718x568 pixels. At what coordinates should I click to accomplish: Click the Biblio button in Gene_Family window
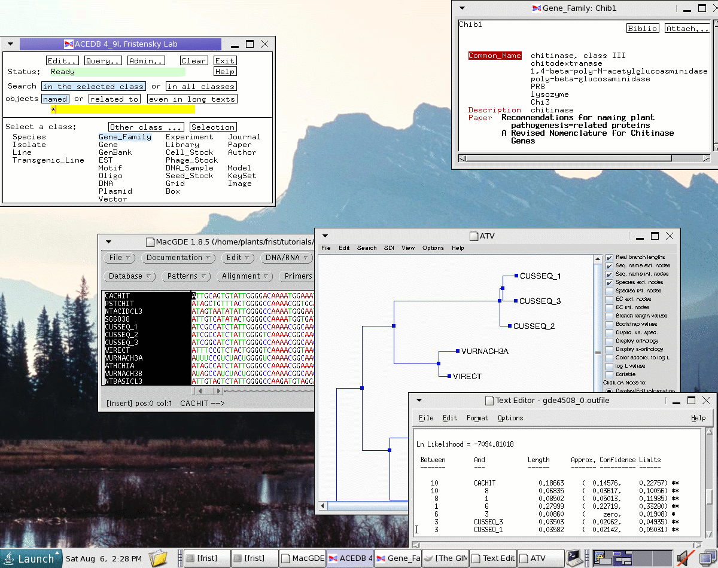(x=643, y=29)
